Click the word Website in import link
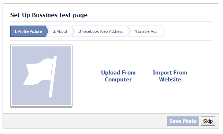This screenshot has width=223, height=134. pos(170,80)
